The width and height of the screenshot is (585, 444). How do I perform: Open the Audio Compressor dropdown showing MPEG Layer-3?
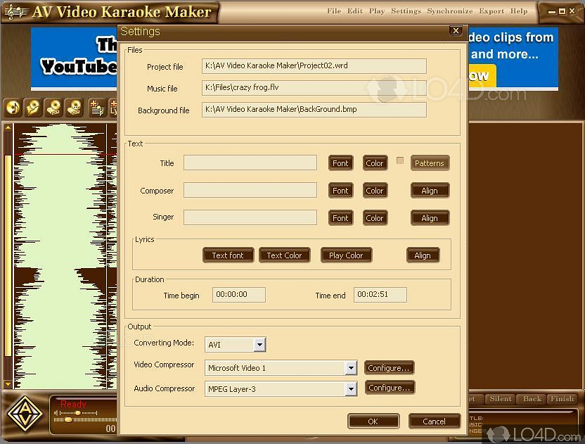(x=352, y=388)
